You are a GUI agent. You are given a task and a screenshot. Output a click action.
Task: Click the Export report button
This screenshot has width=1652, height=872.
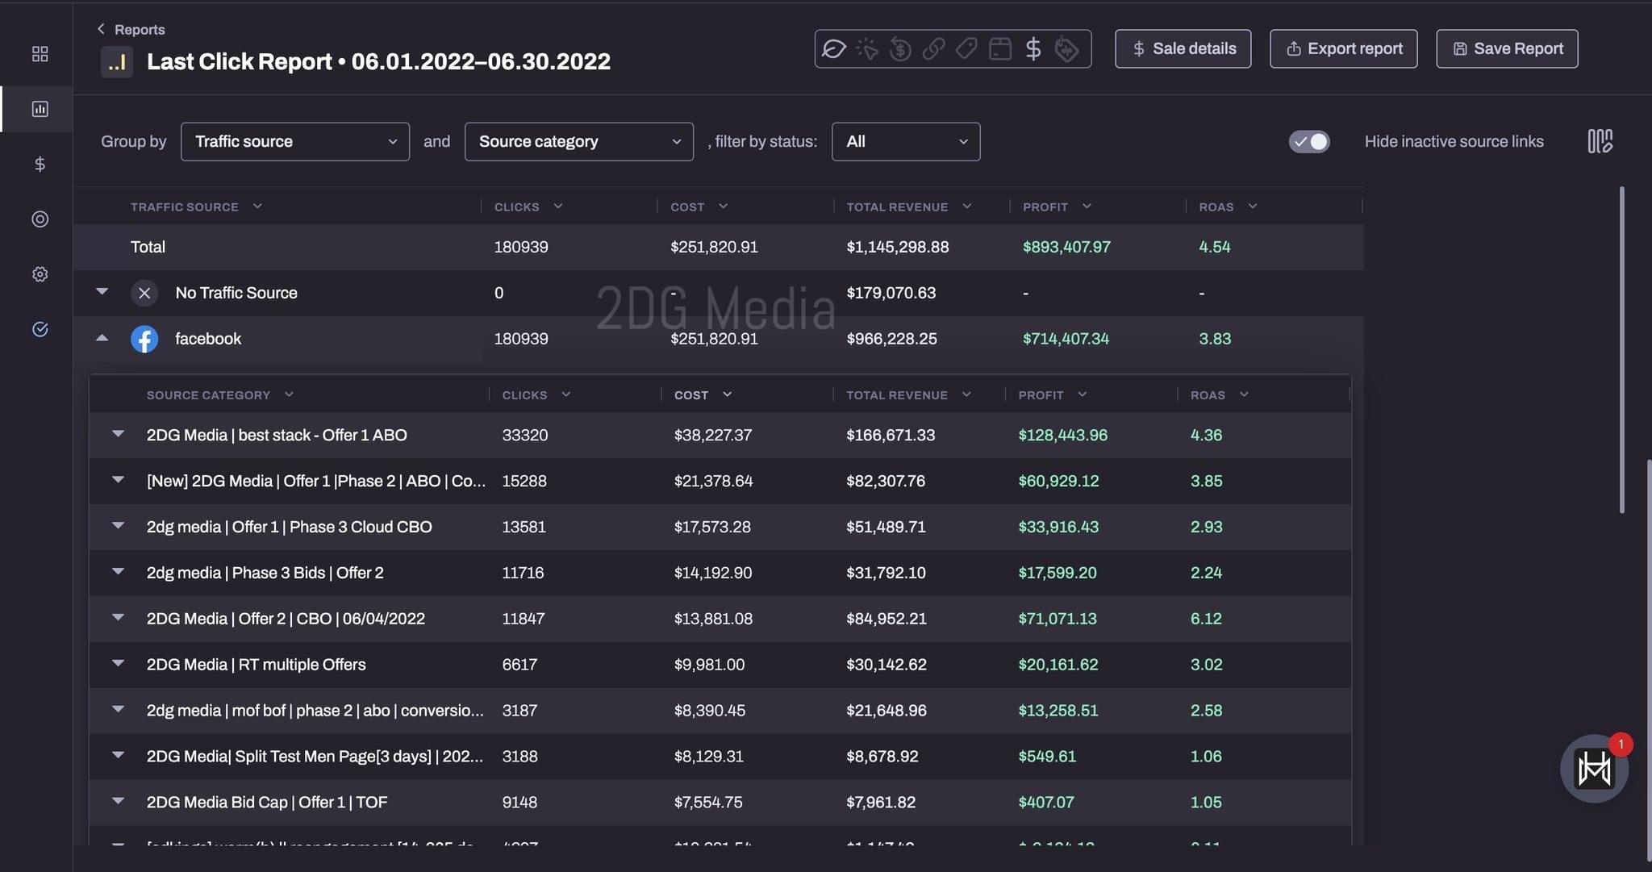[x=1344, y=49]
